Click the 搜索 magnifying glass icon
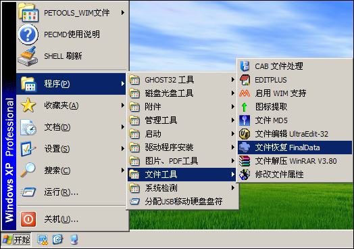Viewport: 354px width, 249px height. coord(28,170)
